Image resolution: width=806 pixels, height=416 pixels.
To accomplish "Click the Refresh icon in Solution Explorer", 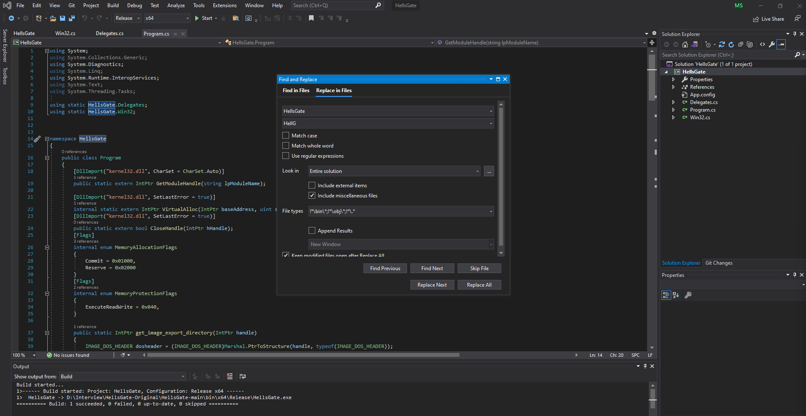I will tap(731, 44).
